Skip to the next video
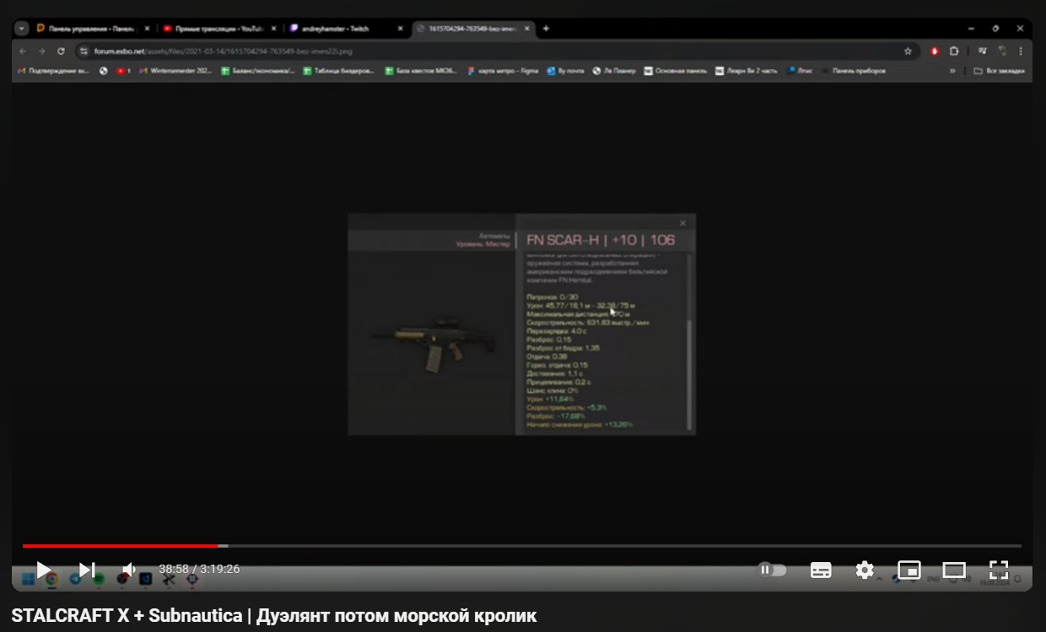1046x632 pixels. 87,570
